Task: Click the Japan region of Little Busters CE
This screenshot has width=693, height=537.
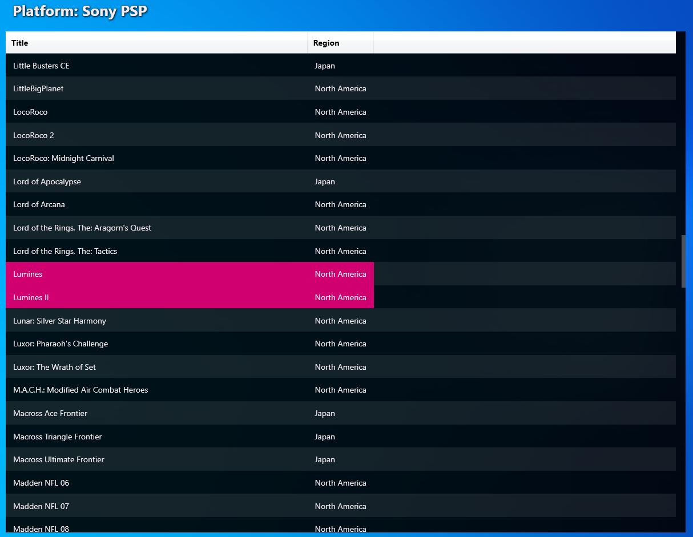Action: point(325,66)
